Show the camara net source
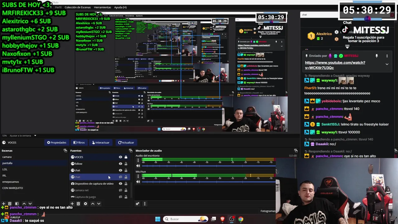The width and height of the screenshot is (398, 224). [120, 190]
